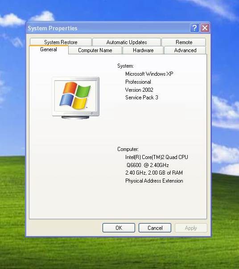Image resolution: width=239 pixels, height=269 pixels.
Task: Click the Microsoft Windows XP text
Action: pos(149,74)
